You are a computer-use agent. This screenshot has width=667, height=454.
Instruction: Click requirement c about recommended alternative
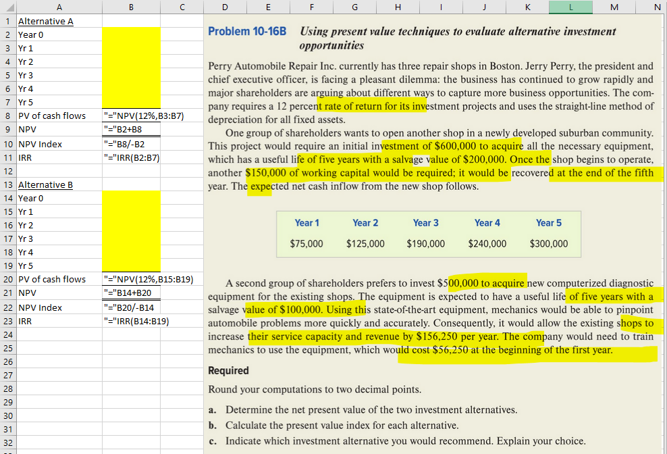point(397,440)
